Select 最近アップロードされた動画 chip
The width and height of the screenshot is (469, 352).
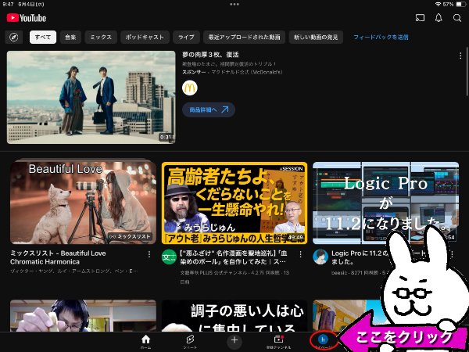245,38
